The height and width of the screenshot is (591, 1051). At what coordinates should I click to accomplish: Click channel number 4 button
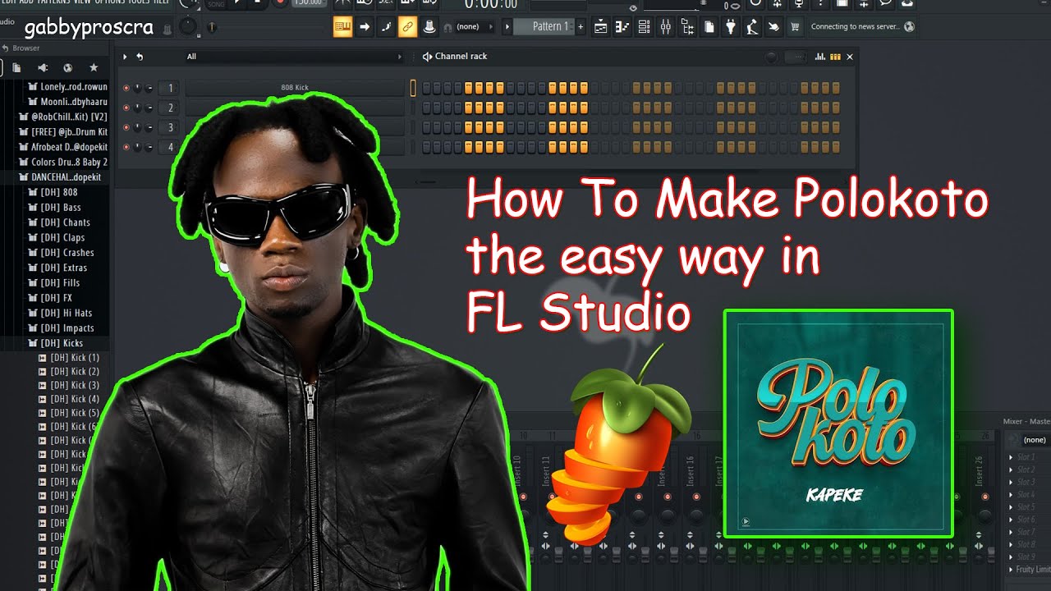170,147
